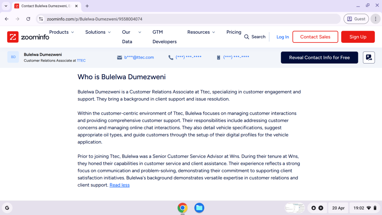Click Read less link
This screenshot has height=215, width=382.
pyautogui.click(x=119, y=185)
